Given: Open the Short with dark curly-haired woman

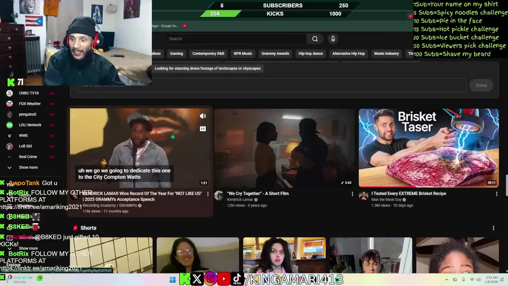Looking at the screenshot, I should [284, 255].
